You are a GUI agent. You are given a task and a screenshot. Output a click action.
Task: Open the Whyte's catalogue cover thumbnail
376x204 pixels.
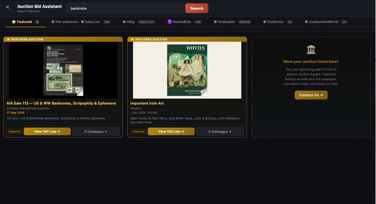187,70
